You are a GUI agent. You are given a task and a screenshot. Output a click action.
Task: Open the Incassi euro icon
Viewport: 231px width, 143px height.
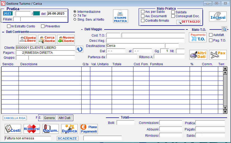218,16
